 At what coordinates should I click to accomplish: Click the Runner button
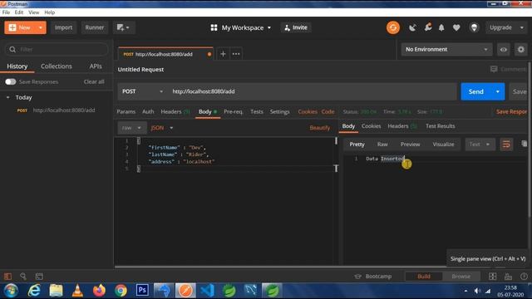tap(94, 27)
